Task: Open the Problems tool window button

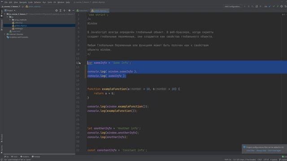Action: point(25,157)
